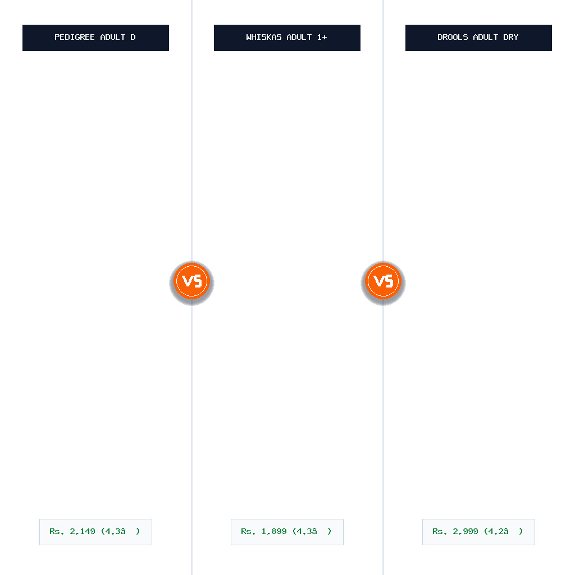The height and width of the screenshot is (575, 575).
Task: Open the Rs. 2,149 price box
Action: point(95,532)
